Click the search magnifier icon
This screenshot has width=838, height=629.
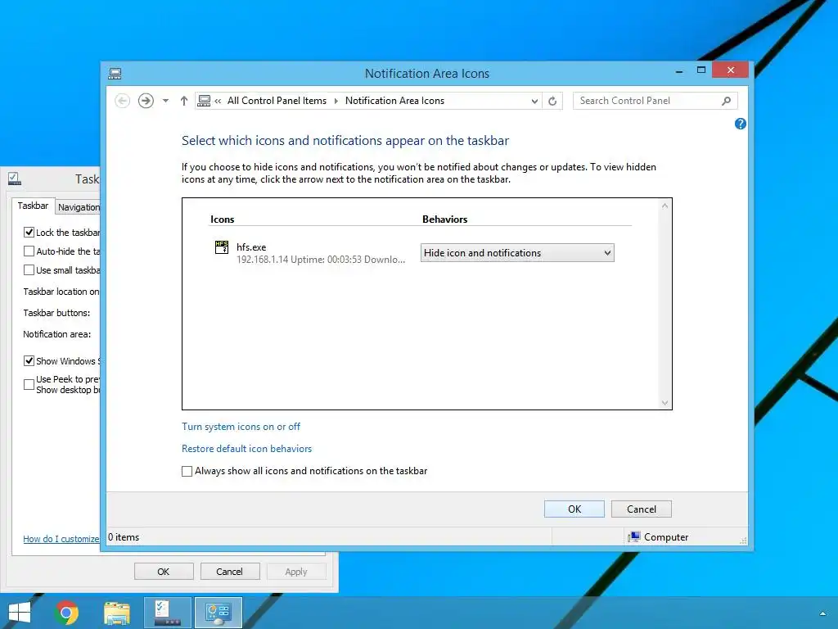coord(727,101)
